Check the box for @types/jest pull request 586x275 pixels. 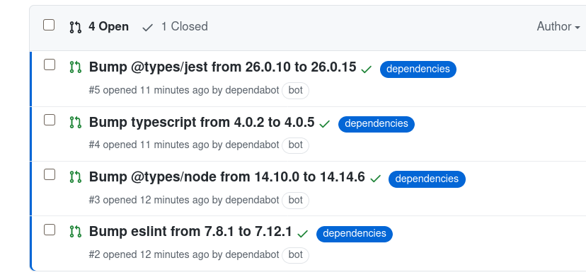point(50,64)
